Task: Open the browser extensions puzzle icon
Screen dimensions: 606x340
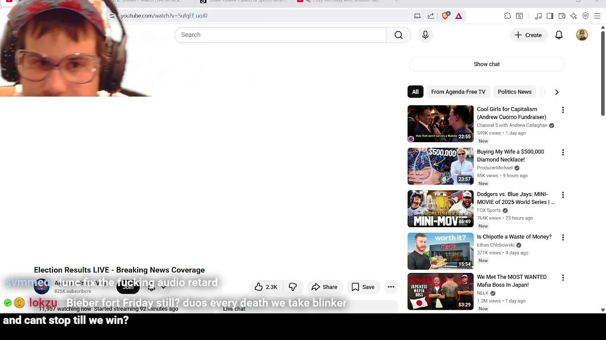Action: click(508, 16)
